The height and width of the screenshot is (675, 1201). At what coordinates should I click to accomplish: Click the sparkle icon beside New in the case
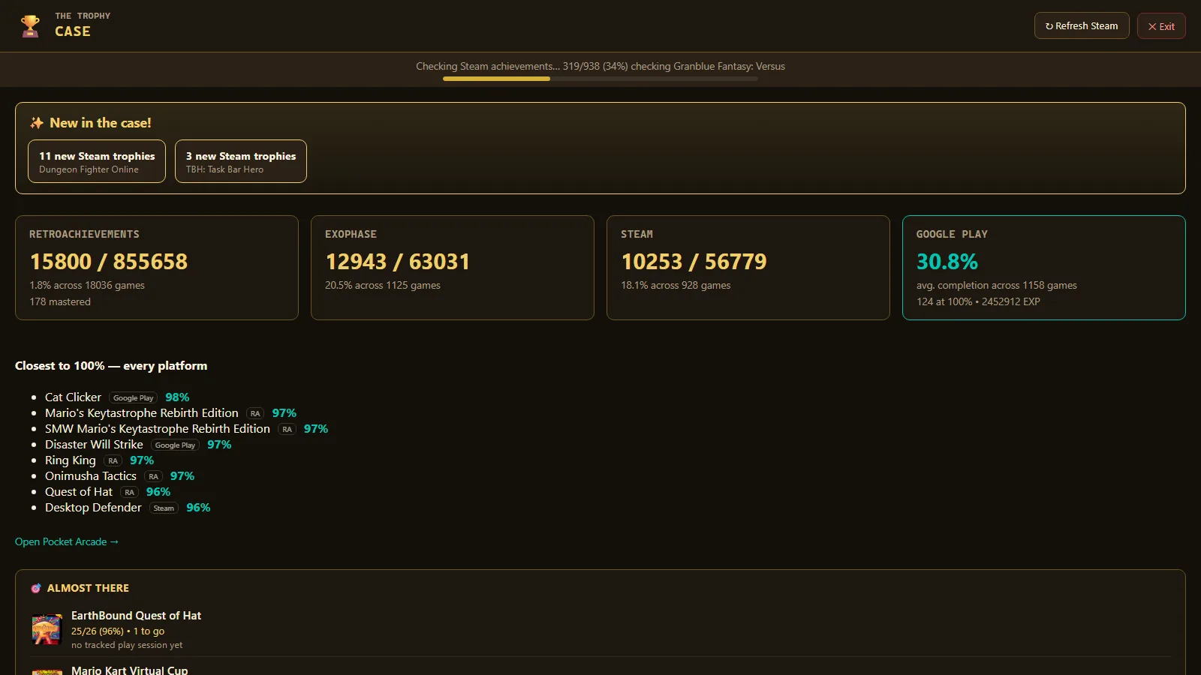[37, 123]
